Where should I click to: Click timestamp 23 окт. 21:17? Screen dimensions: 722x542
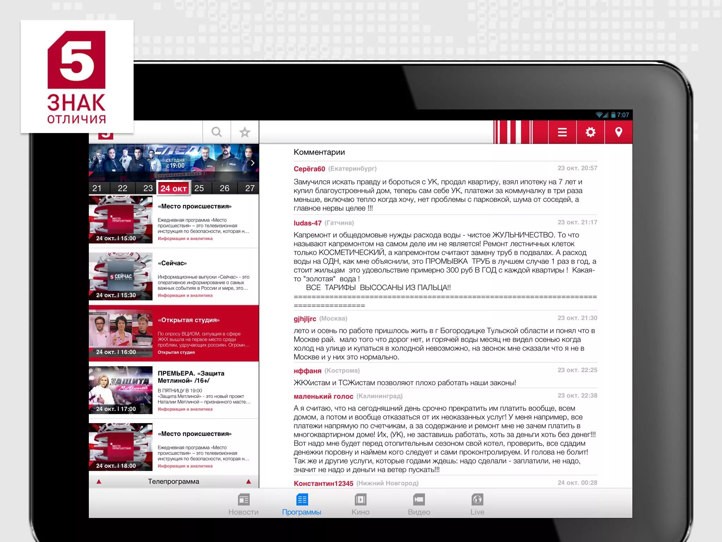pos(577,222)
